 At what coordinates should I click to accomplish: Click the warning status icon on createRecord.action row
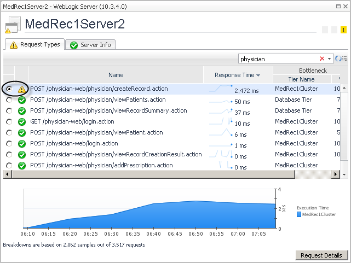(22, 89)
